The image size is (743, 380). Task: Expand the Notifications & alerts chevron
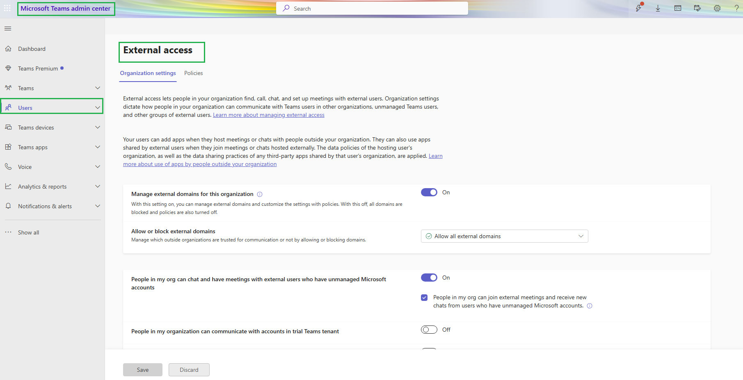(x=98, y=206)
